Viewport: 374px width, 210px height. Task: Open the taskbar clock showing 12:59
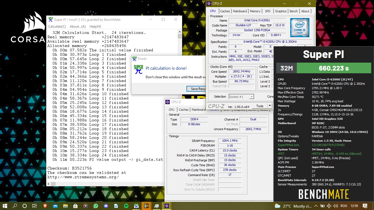click(x=355, y=206)
